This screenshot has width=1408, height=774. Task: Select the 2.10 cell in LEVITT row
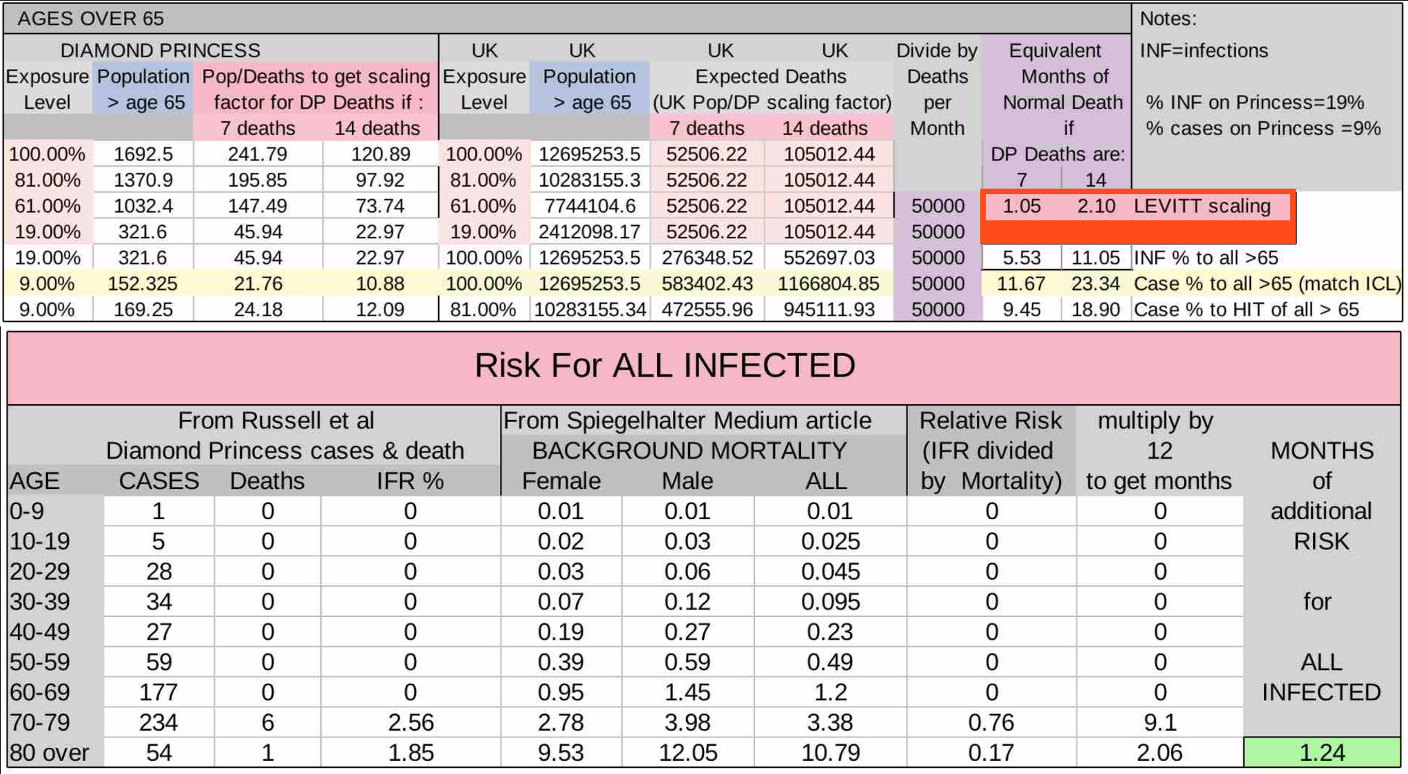pos(1096,206)
